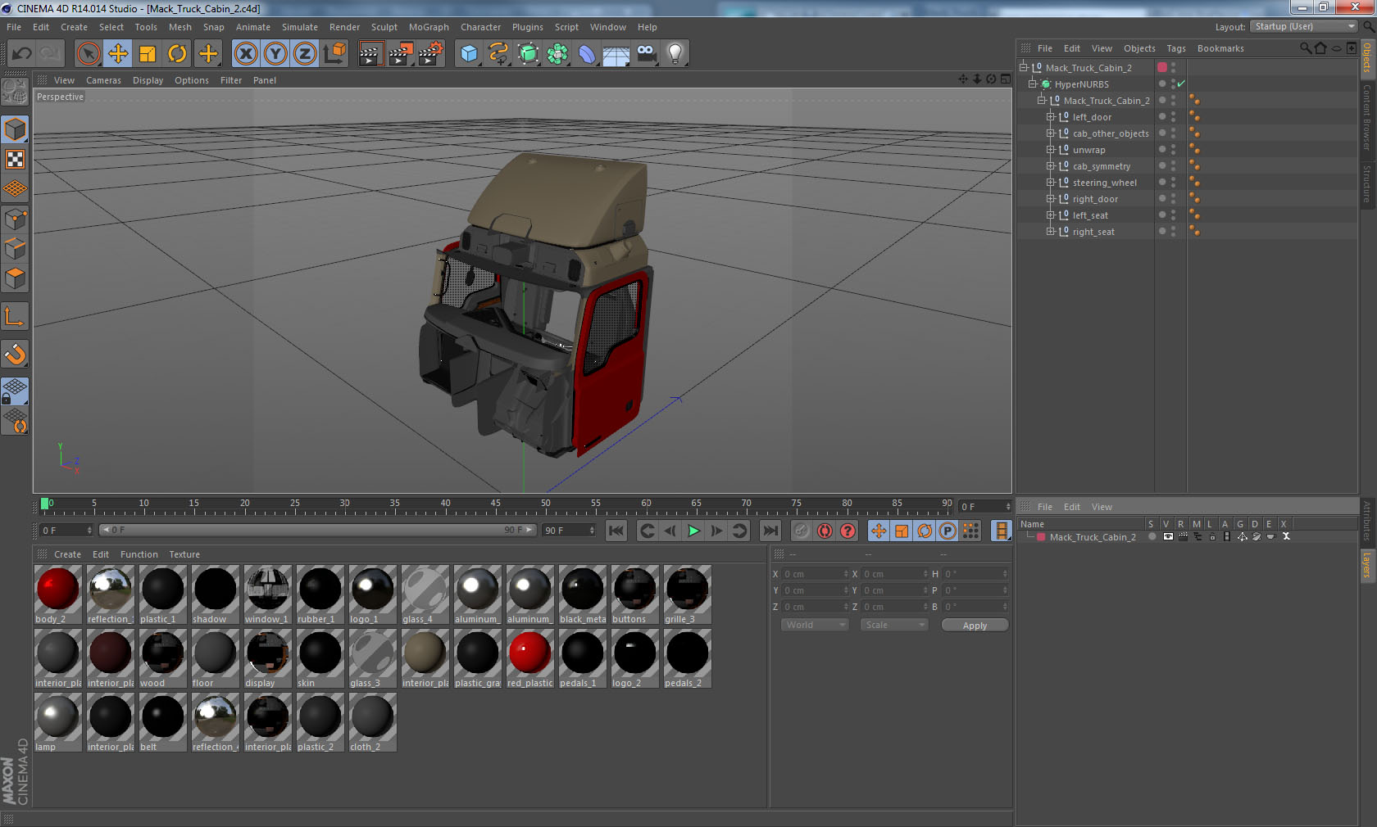
Task: Activate the Move tool in top toolbar
Action: 118,54
